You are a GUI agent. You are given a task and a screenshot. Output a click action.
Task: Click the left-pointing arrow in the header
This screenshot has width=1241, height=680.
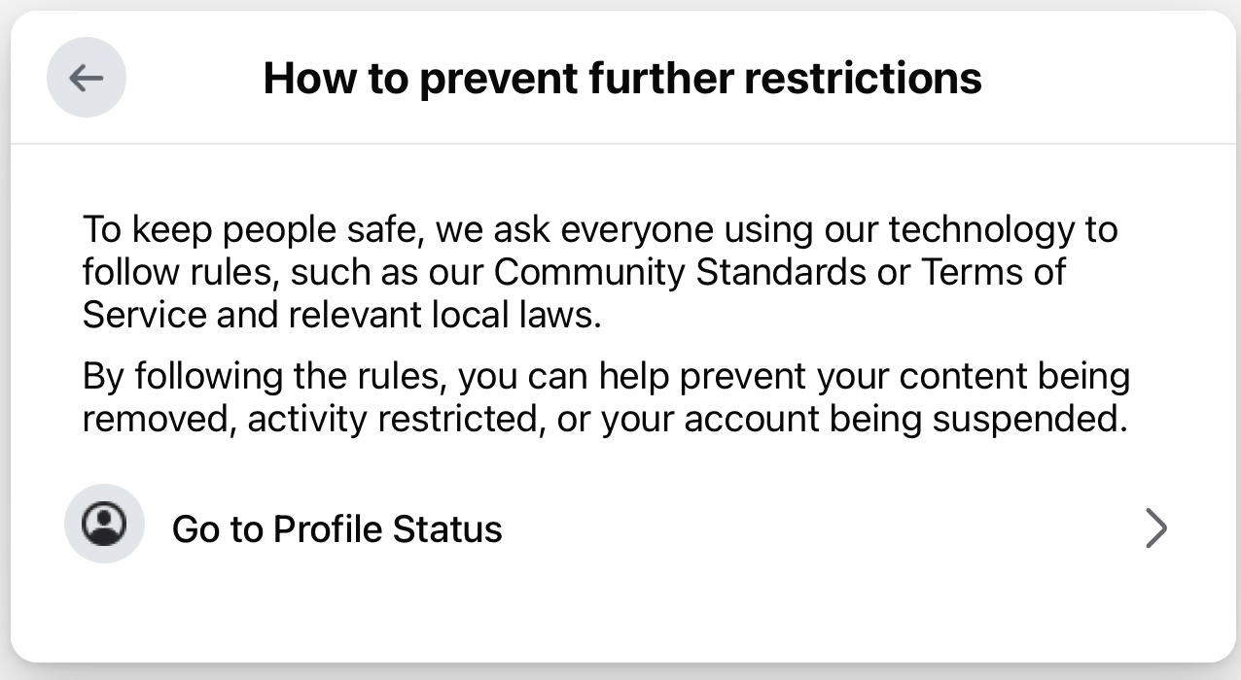(x=87, y=78)
